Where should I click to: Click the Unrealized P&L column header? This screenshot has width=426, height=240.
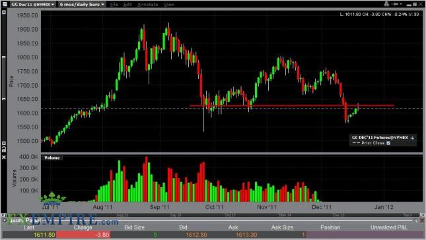point(389,227)
